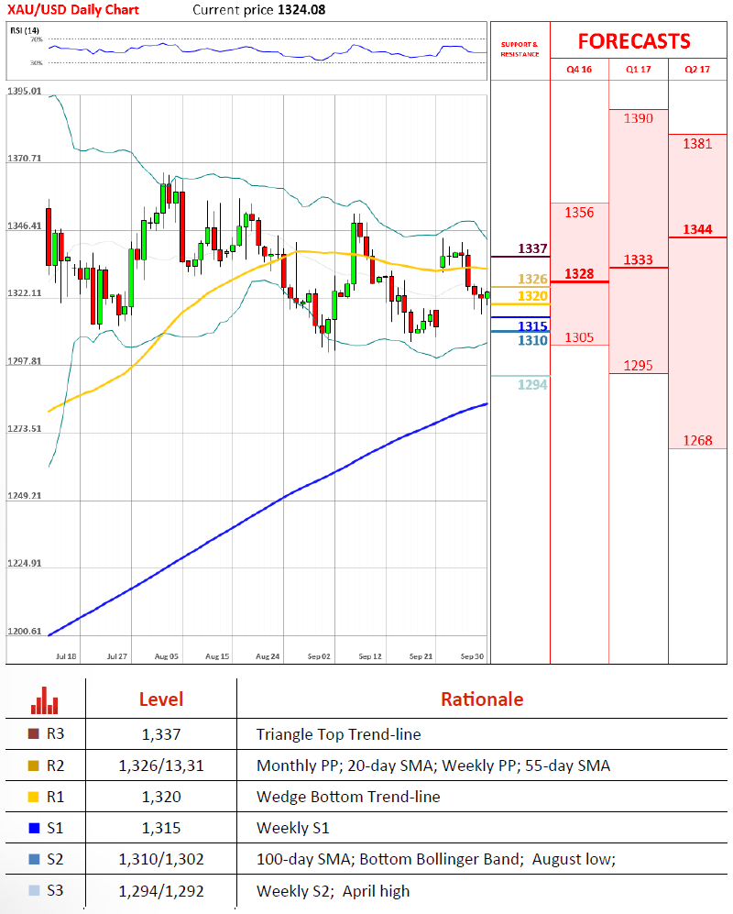This screenshot has height=914, width=733.
Task: Click the current price value 1324.08
Action: point(301,10)
